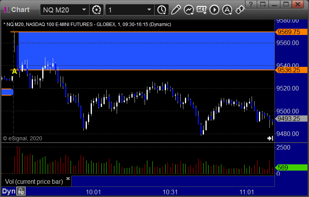Jump to latest bar arrow icon
The width and height of the screenshot is (309, 197).
[x=270, y=138]
